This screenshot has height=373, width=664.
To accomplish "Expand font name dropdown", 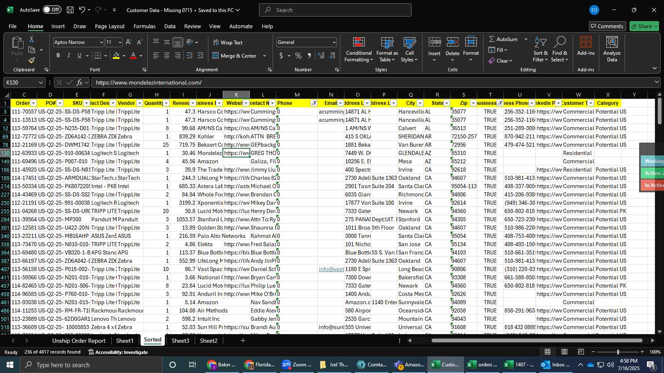I will [x=101, y=42].
